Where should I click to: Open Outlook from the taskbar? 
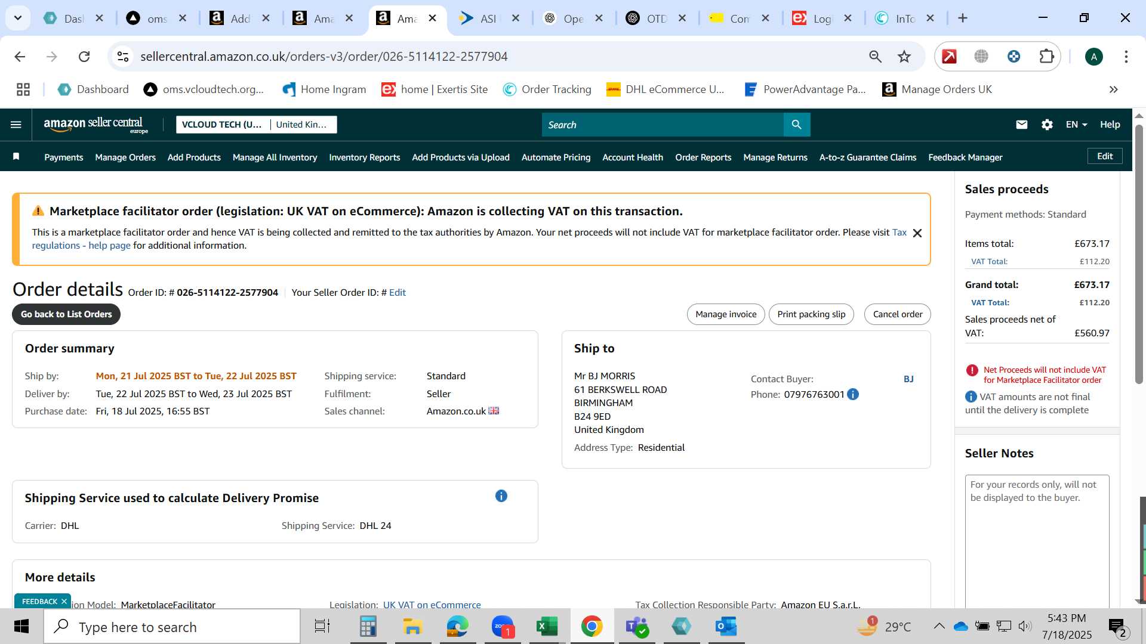[726, 627]
